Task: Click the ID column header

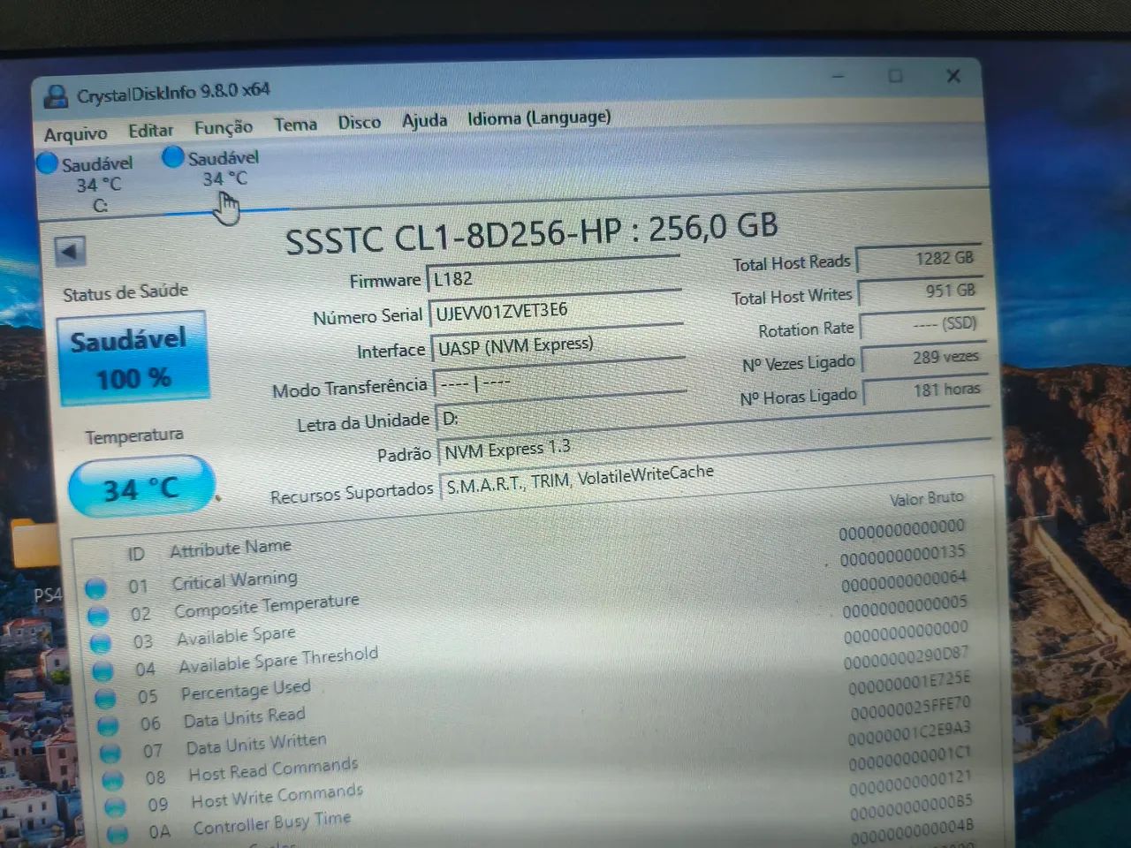Action: [x=135, y=554]
